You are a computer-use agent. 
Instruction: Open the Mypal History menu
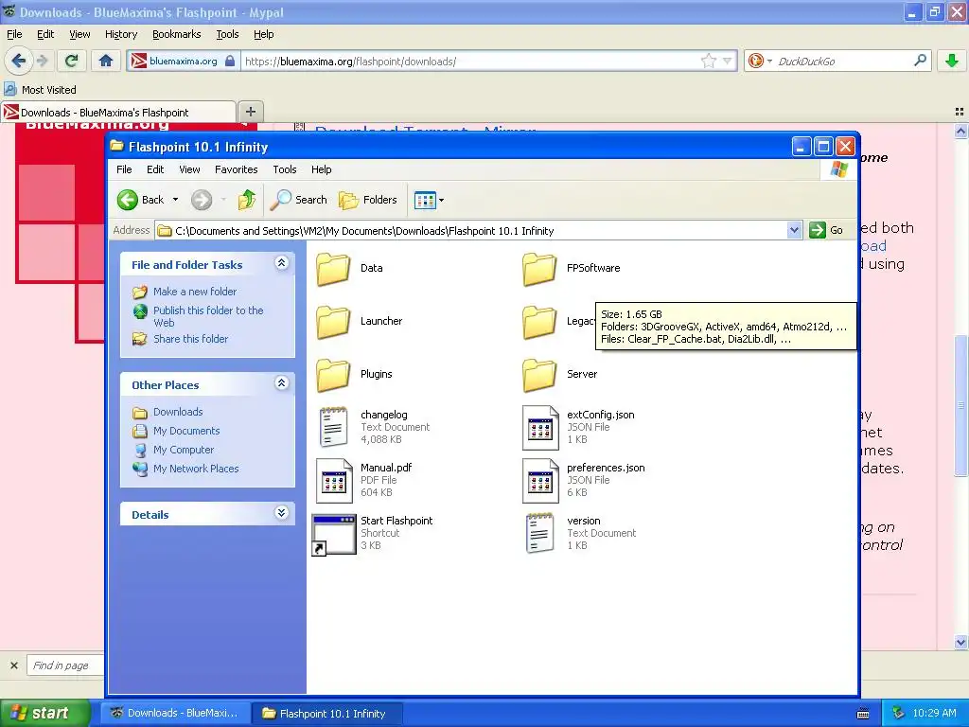coord(120,34)
